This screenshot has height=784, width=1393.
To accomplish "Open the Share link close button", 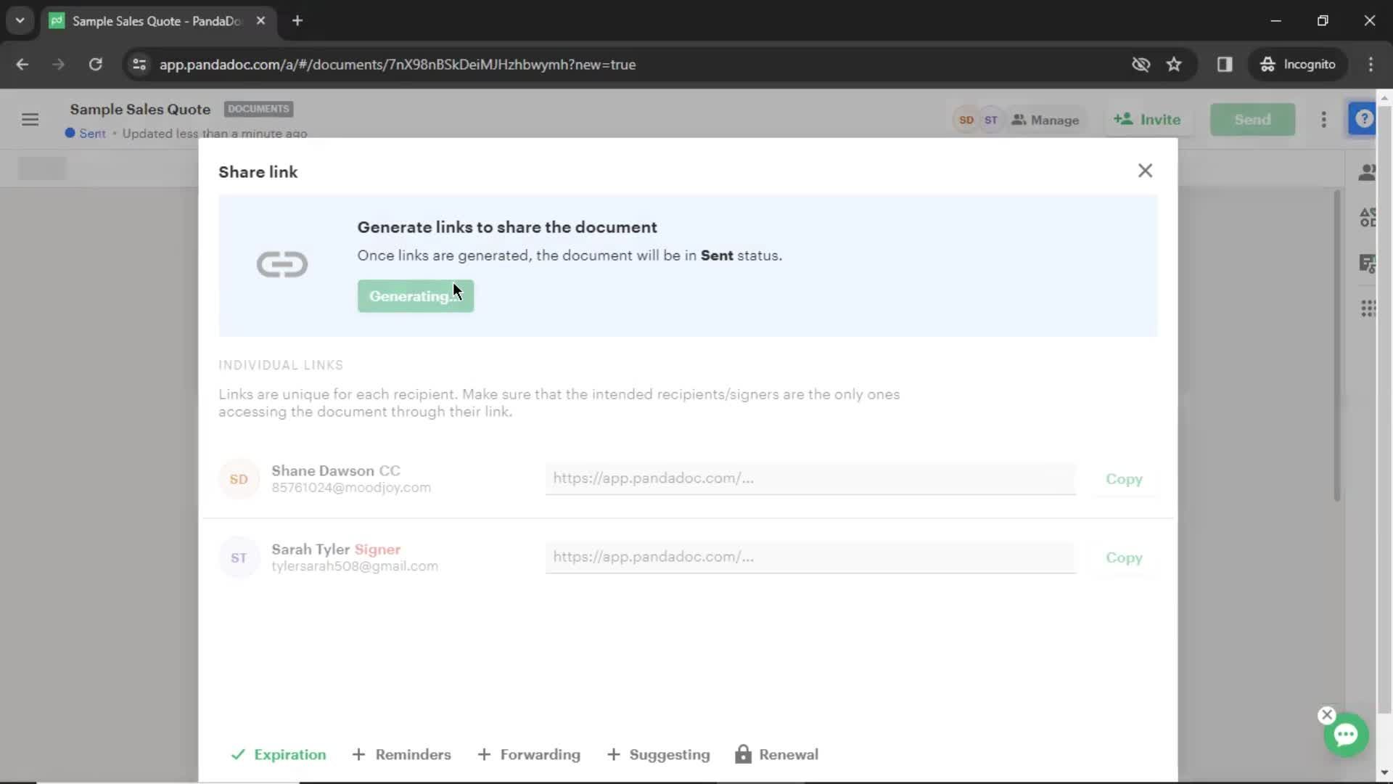I will [1145, 171].
